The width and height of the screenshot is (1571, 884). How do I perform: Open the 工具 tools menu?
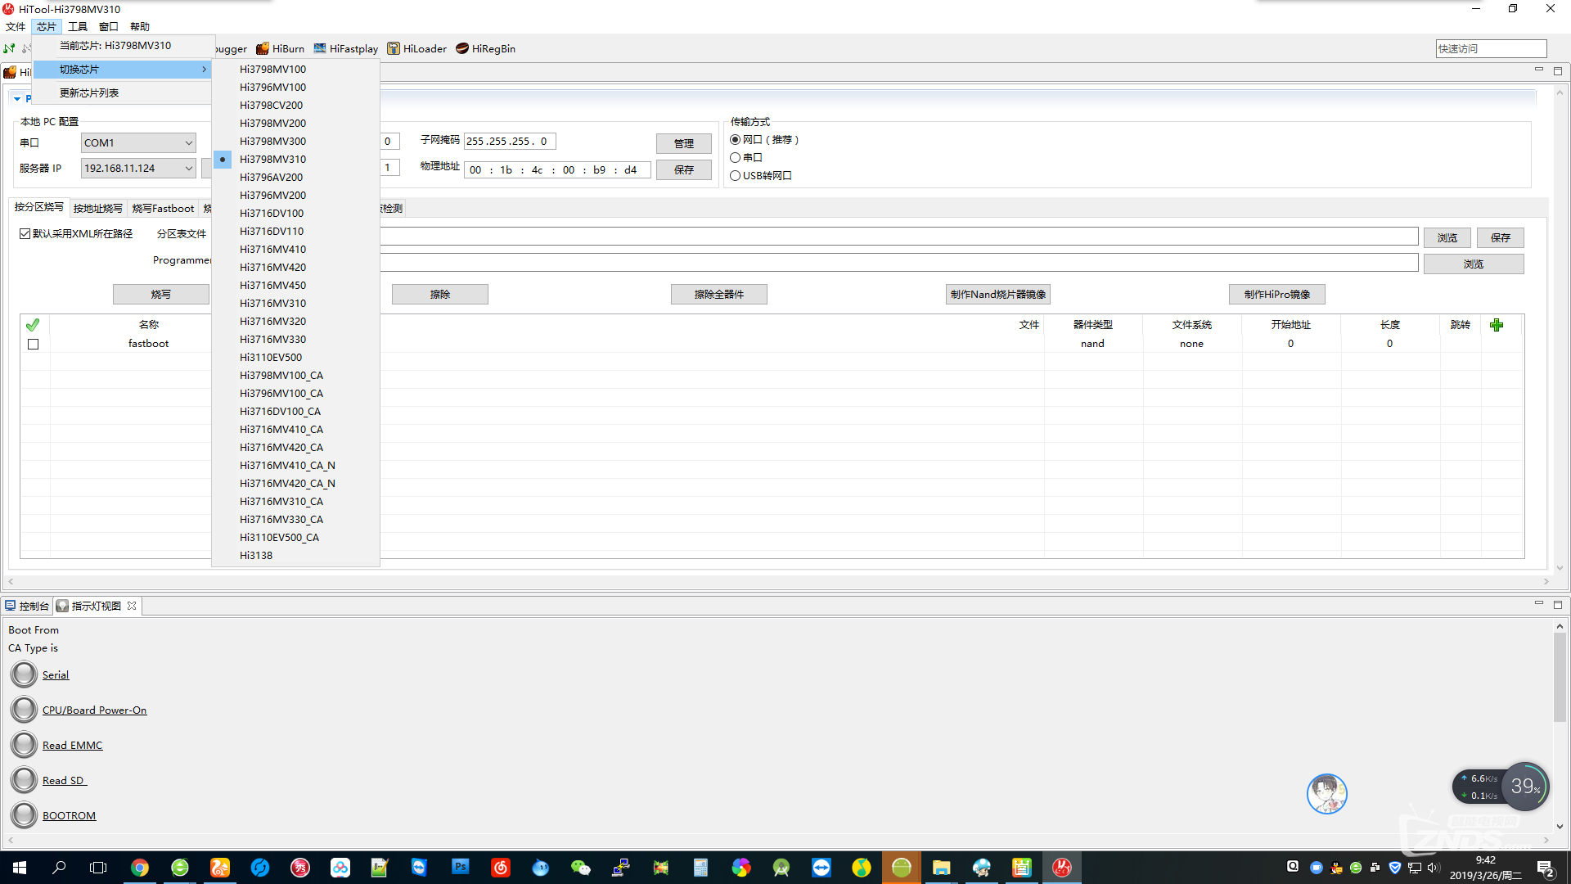[x=78, y=26]
